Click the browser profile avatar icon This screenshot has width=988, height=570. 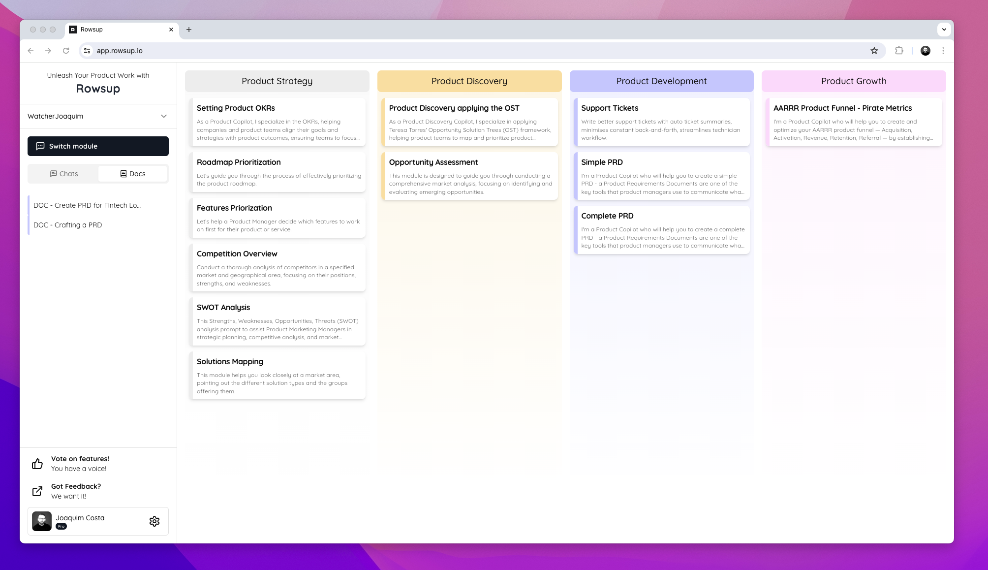(925, 51)
